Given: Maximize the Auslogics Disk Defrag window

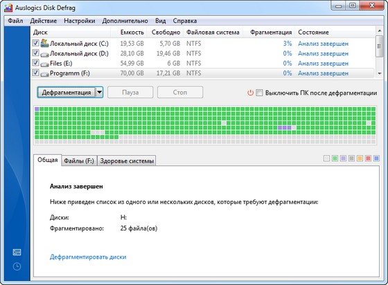Looking at the screenshot, I should 353,6.
